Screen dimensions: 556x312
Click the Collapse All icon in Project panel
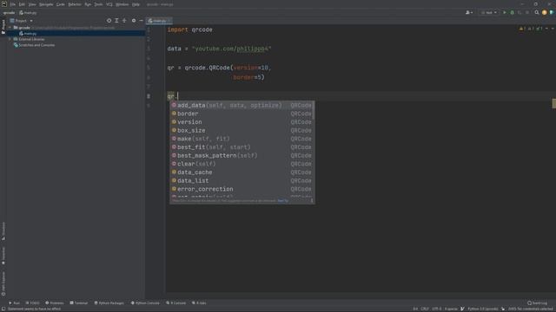124,21
